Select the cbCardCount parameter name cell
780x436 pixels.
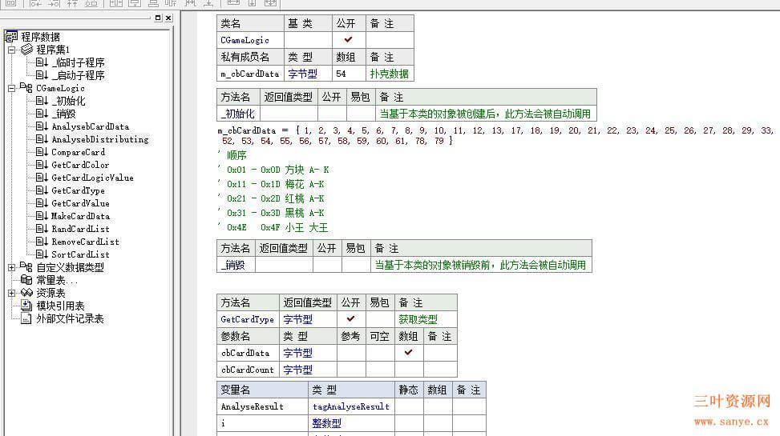(x=248, y=370)
